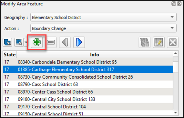Click the gray X cancel icon
Screen dimensions: 184x118
click(x=173, y=42)
